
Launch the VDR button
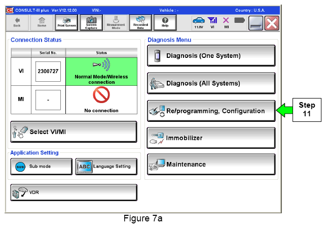pos(74,193)
